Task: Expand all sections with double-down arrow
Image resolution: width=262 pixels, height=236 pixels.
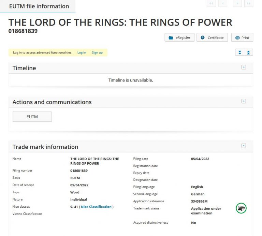Action: click(x=240, y=53)
